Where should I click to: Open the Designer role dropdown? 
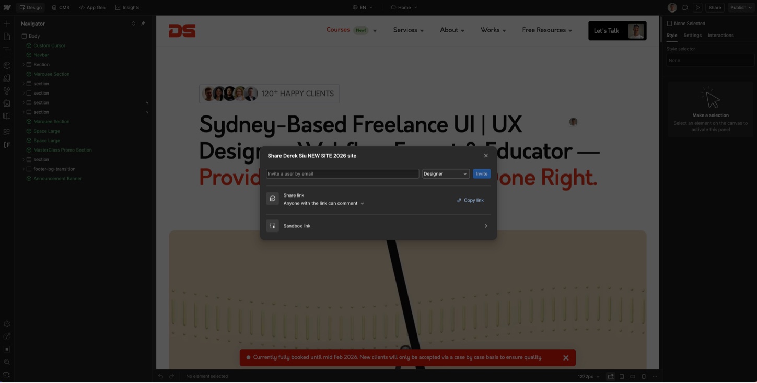(446, 174)
